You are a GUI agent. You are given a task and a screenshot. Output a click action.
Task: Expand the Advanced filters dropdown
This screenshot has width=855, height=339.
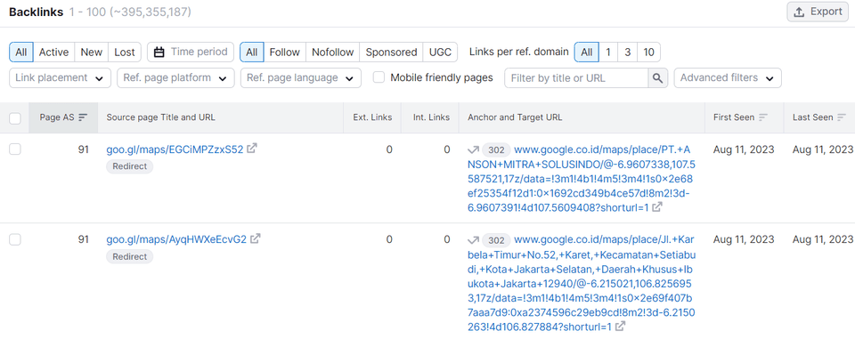pyautogui.click(x=728, y=78)
